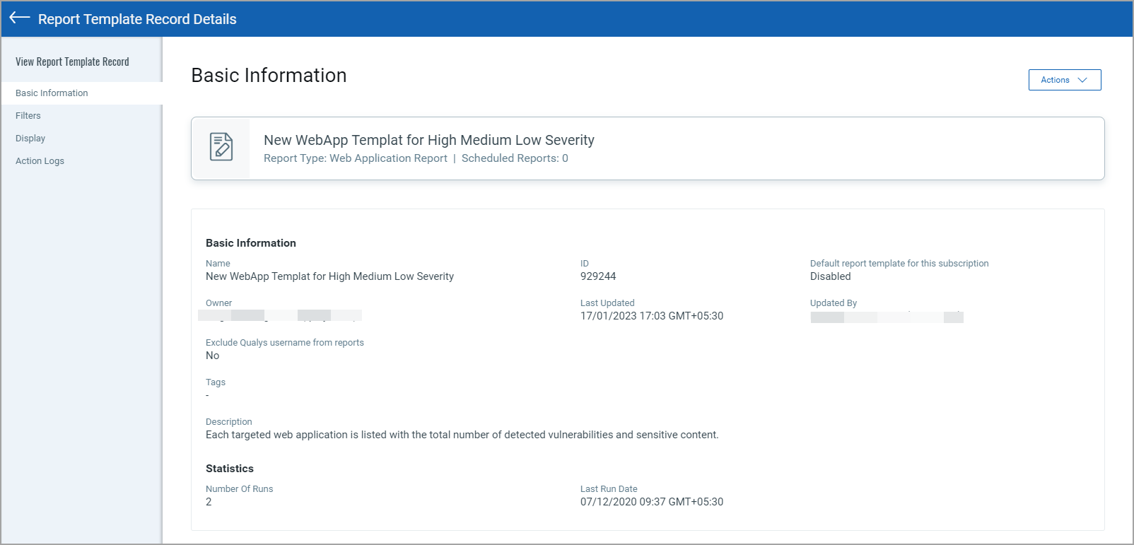Click the Report Template Record Details title
Image resolution: width=1134 pixels, height=545 pixels.
(137, 19)
